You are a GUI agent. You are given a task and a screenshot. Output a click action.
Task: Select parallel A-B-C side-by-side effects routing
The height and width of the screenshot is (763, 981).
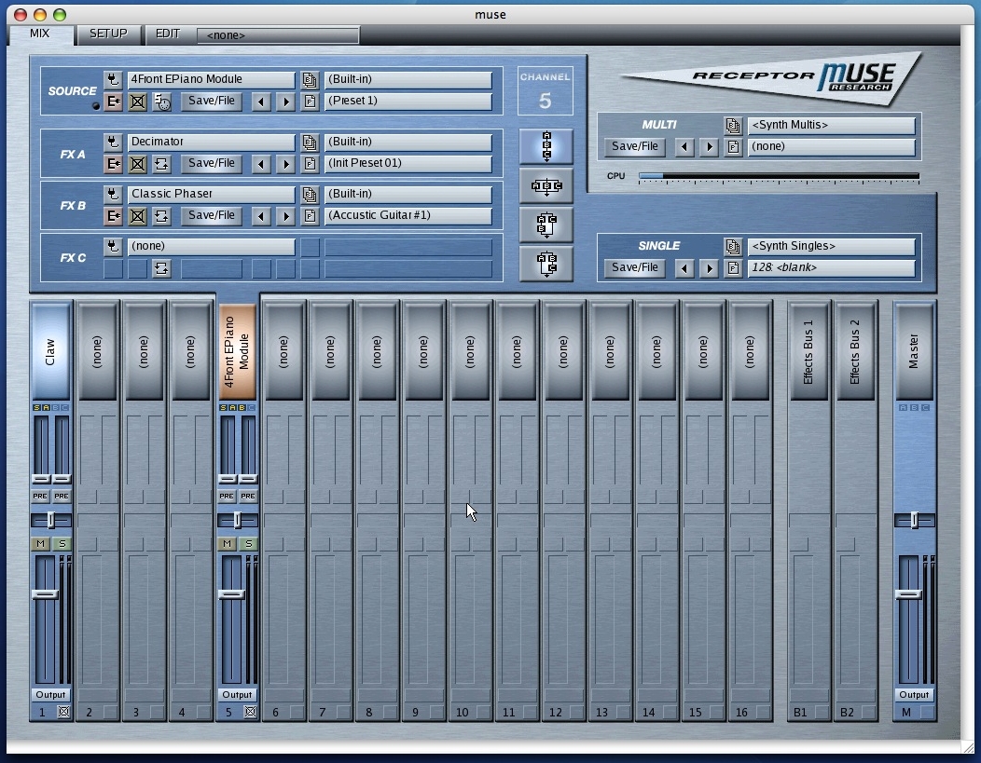[x=546, y=185]
